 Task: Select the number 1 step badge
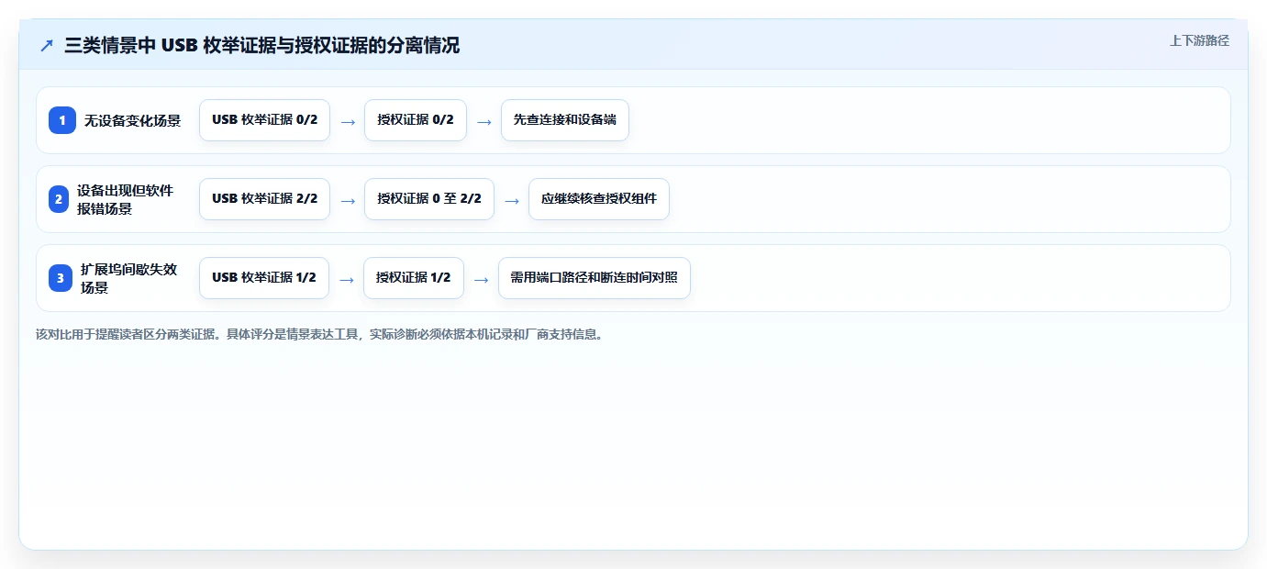coord(62,120)
